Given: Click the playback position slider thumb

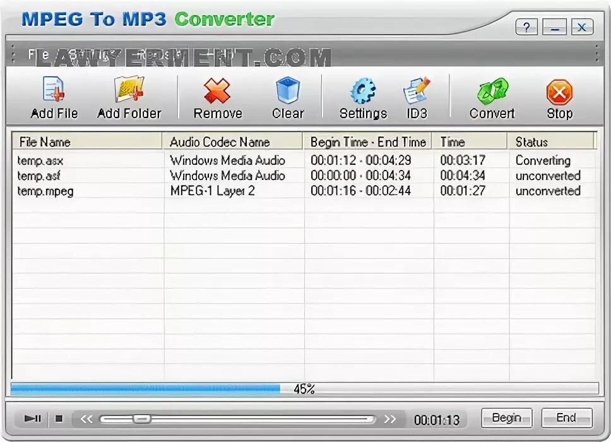Looking at the screenshot, I should [x=141, y=419].
